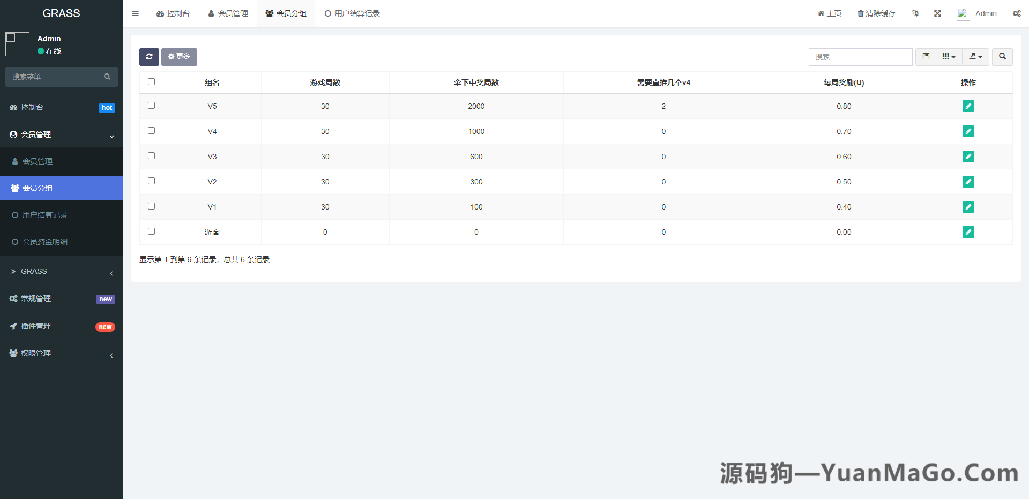Screen dimensions: 1029x499
Task: Click the 更多 button
Action: click(179, 57)
